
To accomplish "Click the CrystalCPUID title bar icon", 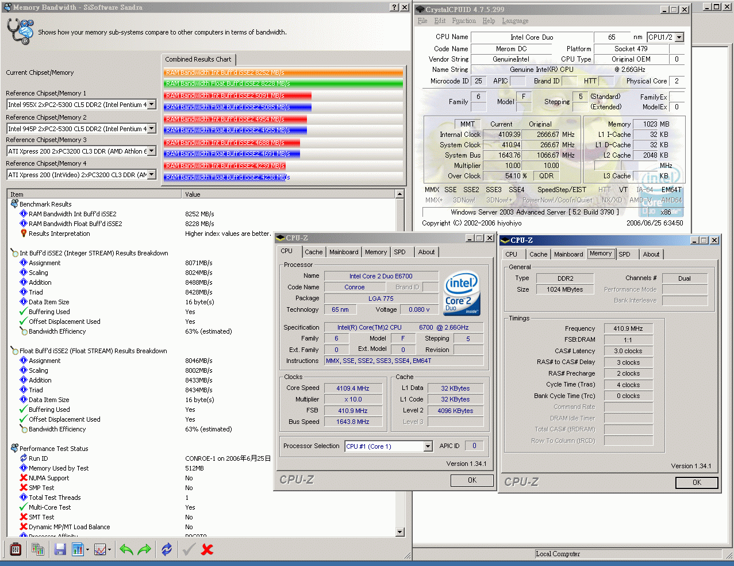I will point(420,9).
